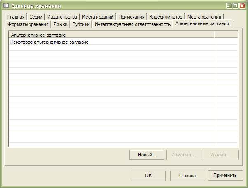This screenshot has width=248, height=188.
Task: Go to the Рубрики tab
Action: click(x=81, y=25)
